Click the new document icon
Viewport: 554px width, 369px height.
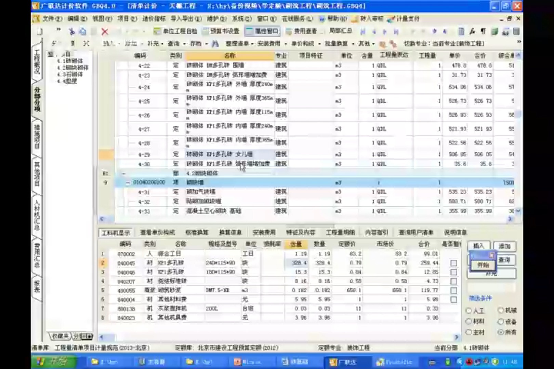[40, 32]
